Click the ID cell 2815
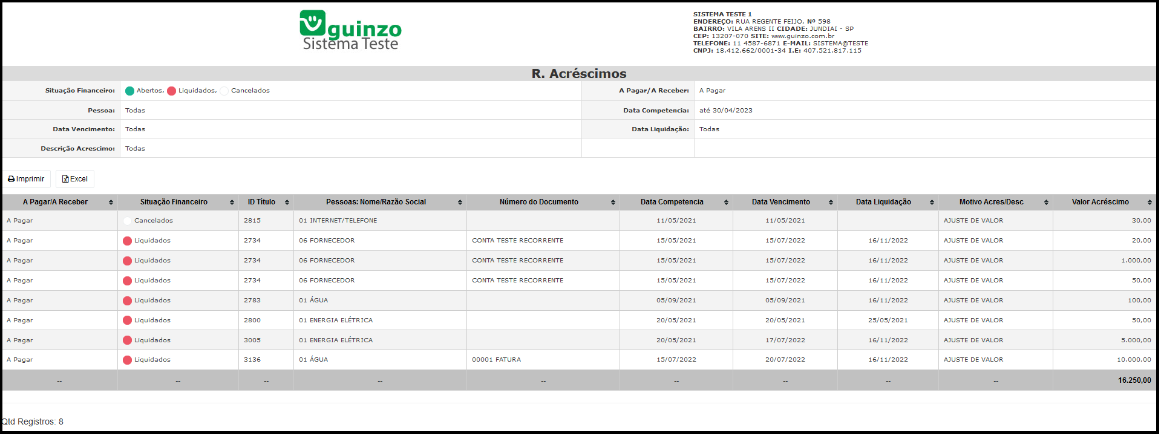Screen dimensions: 1161x436 point(266,221)
